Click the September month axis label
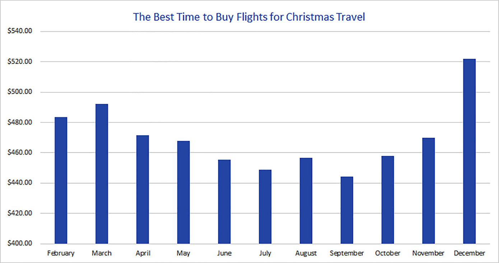This screenshot has height=263, width=499. point(347,253)
